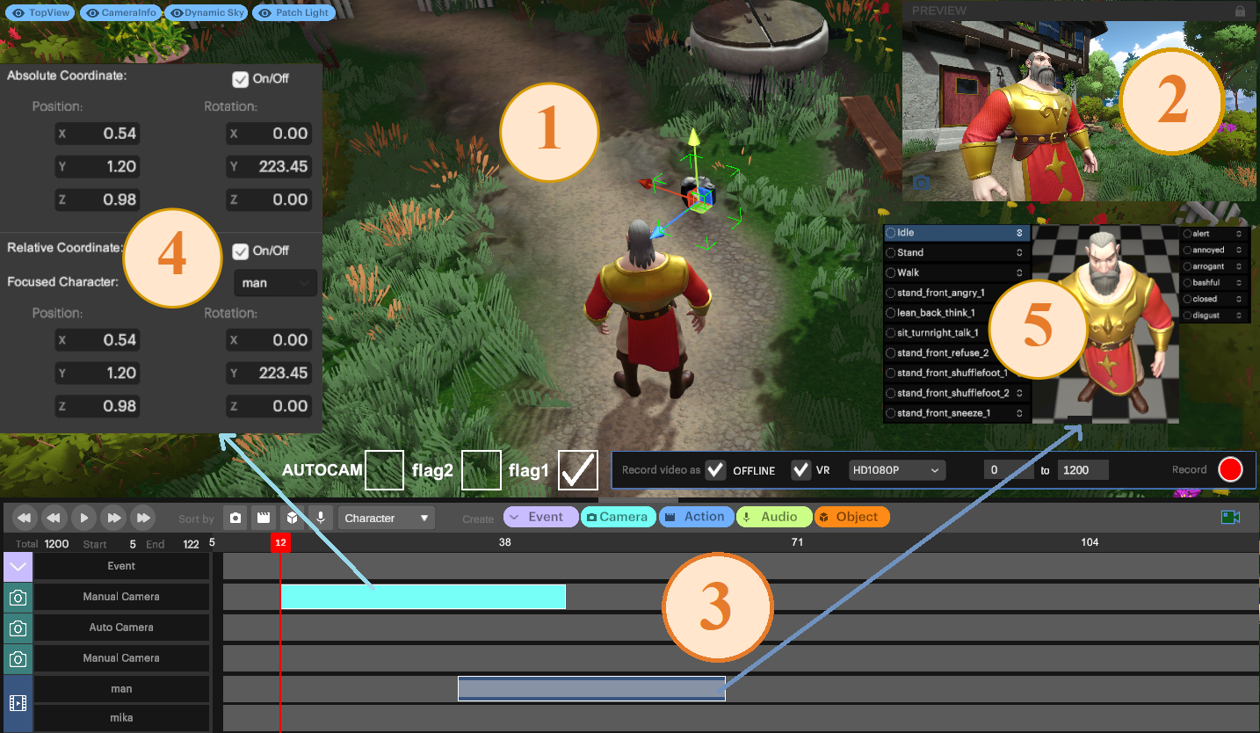
Task: Click the Relative Position Z field
Action: (96, 406)
